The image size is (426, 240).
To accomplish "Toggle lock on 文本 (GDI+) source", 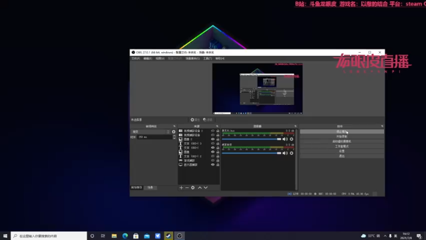I will (x=218, y=148).
